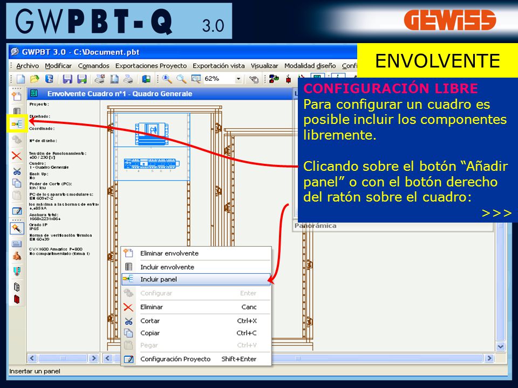
Task: Open the Visualizar menu
Action: point(264,66)
